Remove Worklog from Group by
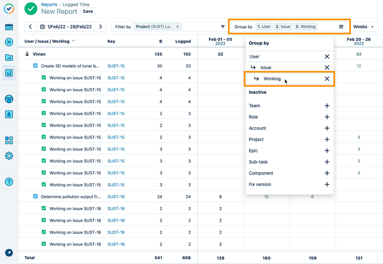 (327, 79)
